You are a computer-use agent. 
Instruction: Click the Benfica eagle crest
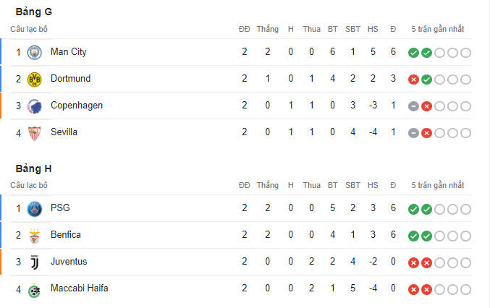(x=34, y=236)
